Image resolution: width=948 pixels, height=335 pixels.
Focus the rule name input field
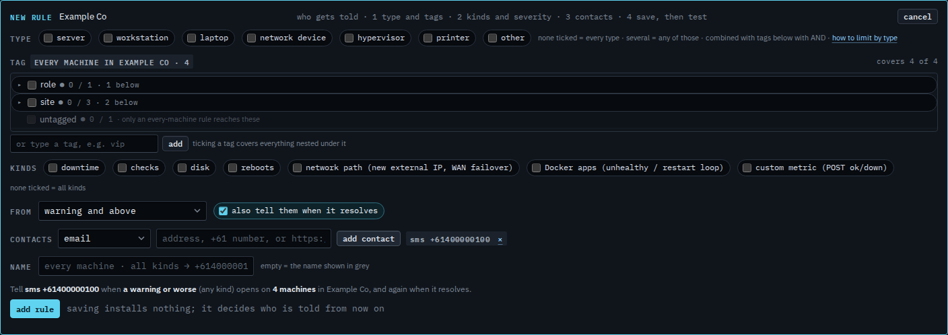(147, 266)
